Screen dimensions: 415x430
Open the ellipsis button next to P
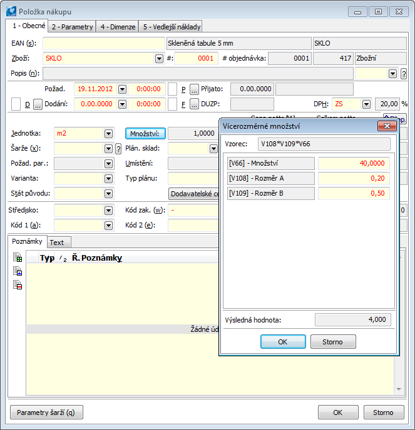pos(194,89)
